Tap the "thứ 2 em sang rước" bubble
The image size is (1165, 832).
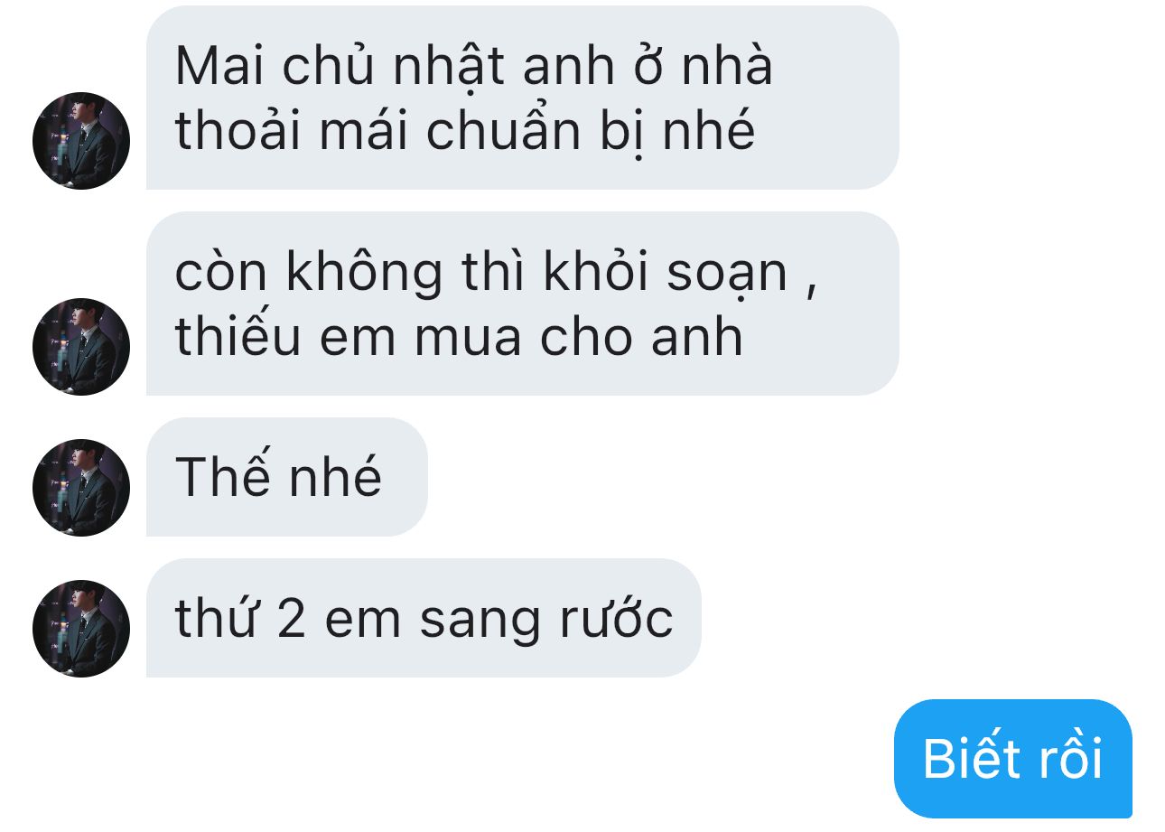424,618
